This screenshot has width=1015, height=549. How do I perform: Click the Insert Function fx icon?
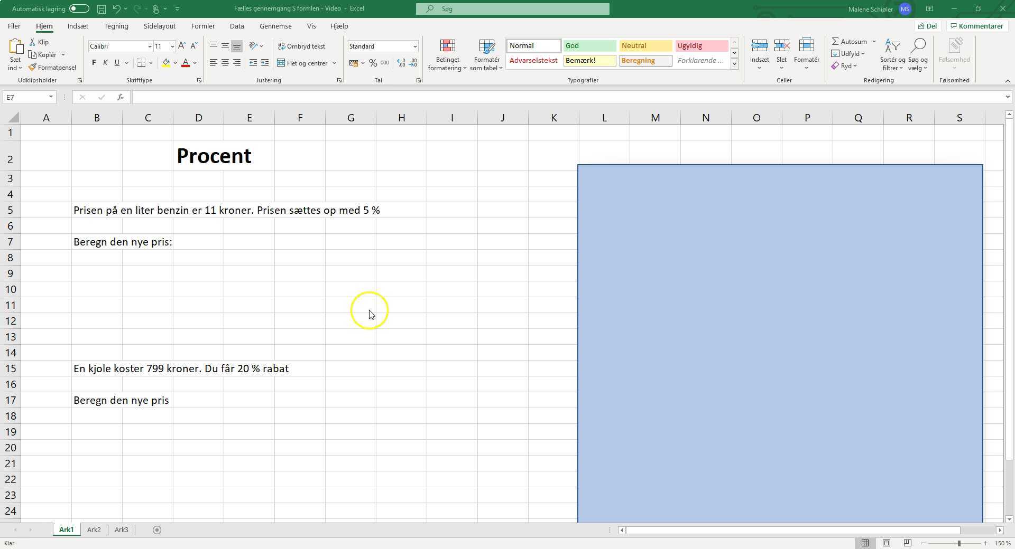tap(121, 97)
